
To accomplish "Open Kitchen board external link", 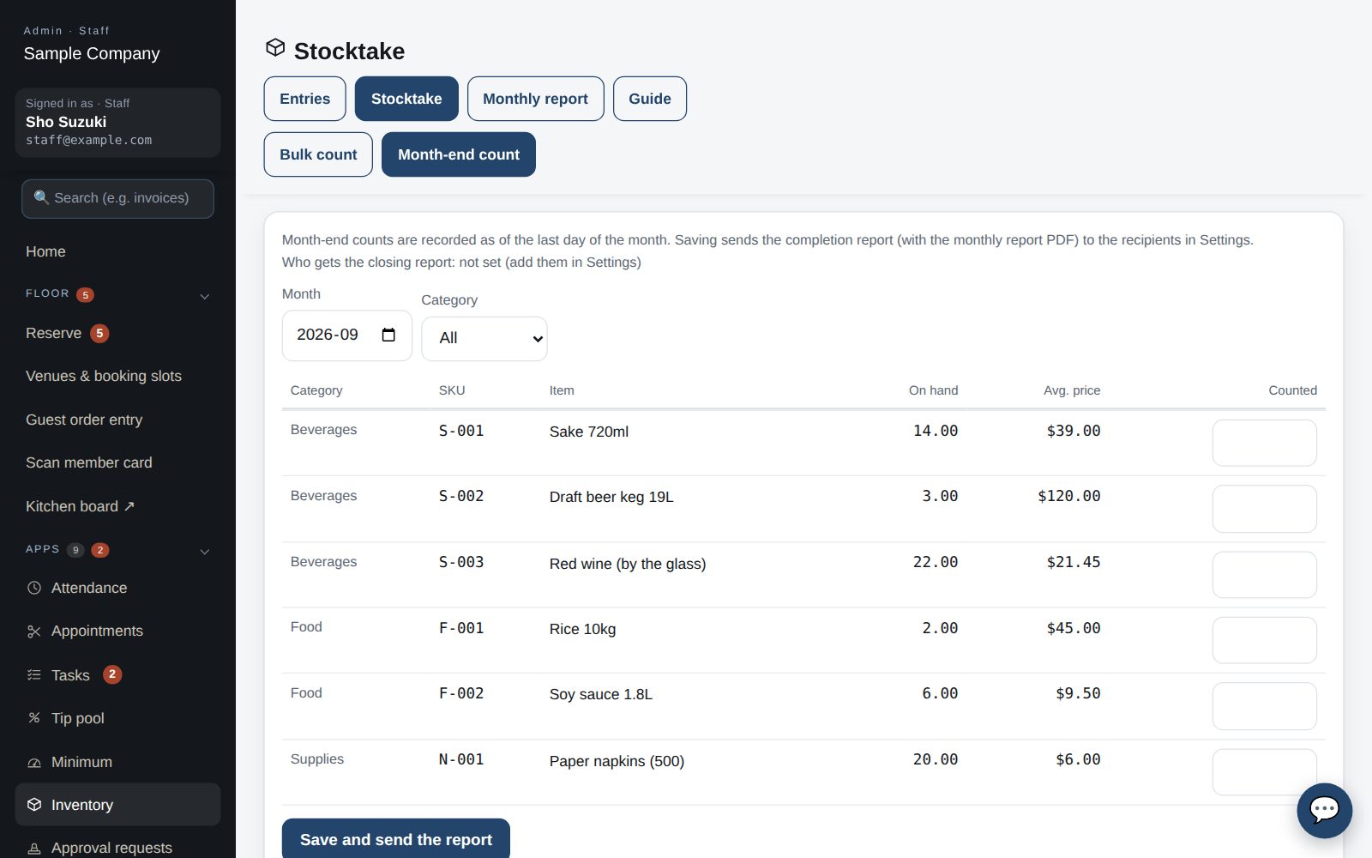I will (81, 506).
